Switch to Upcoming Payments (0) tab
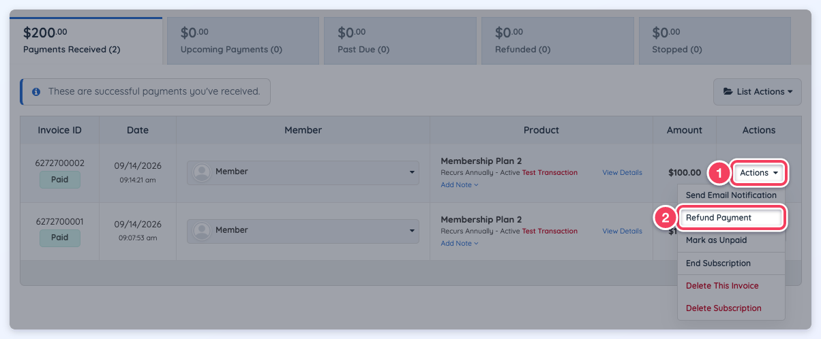The width and height of the screenshot is (821, 339). coord(243,41)
